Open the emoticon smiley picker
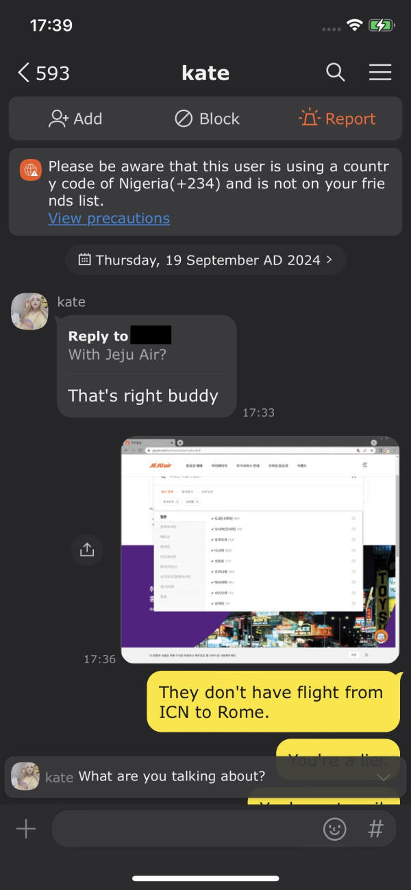Viewport: 411px width, 890px height. coord(334,829)
